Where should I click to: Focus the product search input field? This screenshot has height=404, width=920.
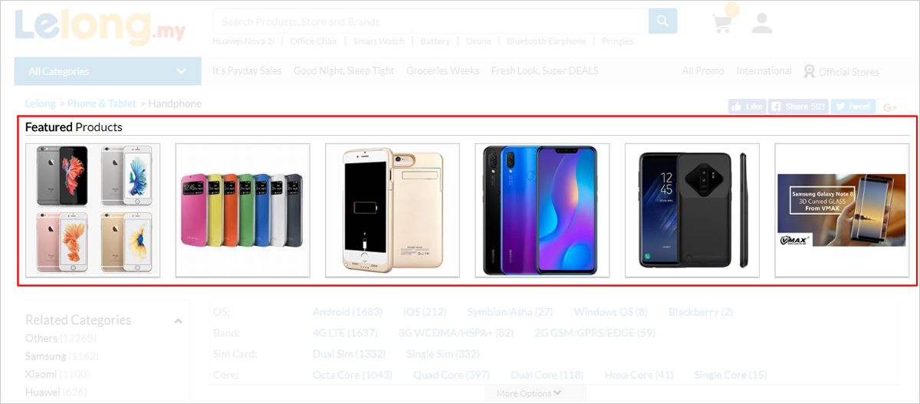point(431,21)
